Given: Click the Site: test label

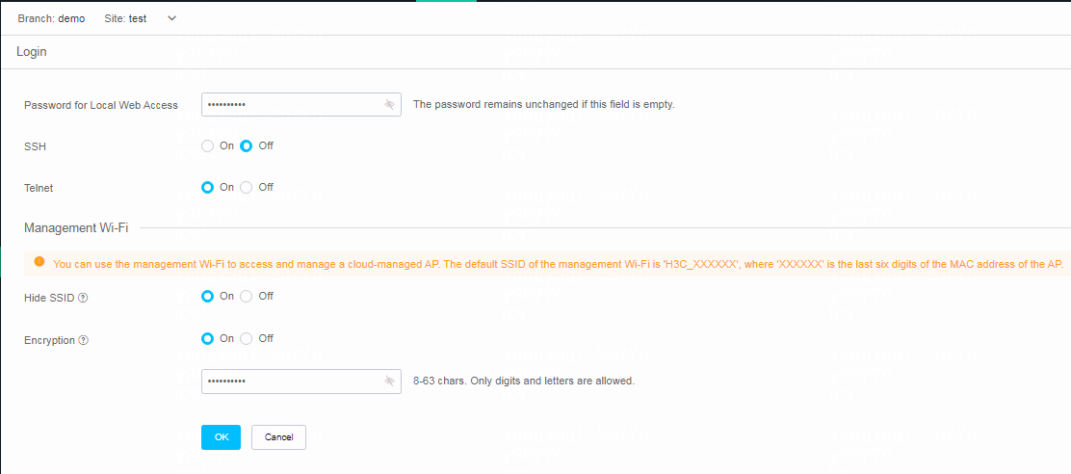Looking at the screenshot, I should (125, 18).
